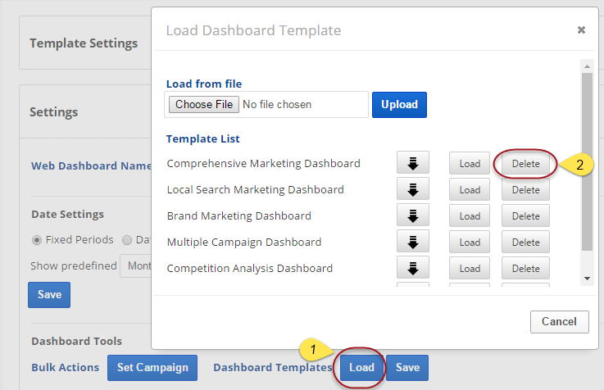Download the Local Search Marketing Dashboard template

coord(413,189)
